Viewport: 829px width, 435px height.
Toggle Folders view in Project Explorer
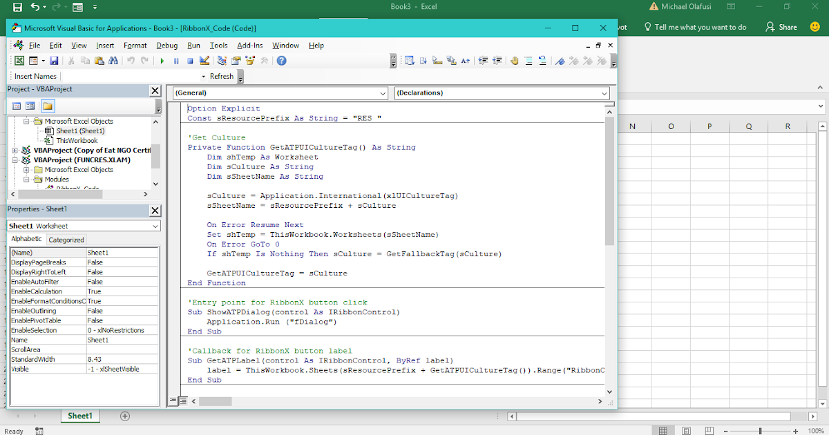pyautogui.click(x=46, y=106)
